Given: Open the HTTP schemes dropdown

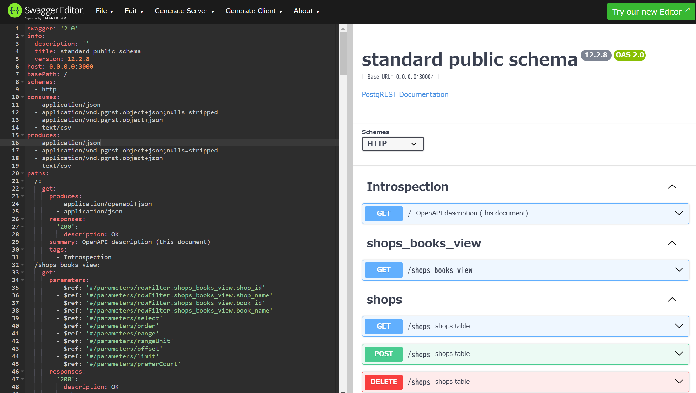Looking at the screenshot, I should click(393, 144).
